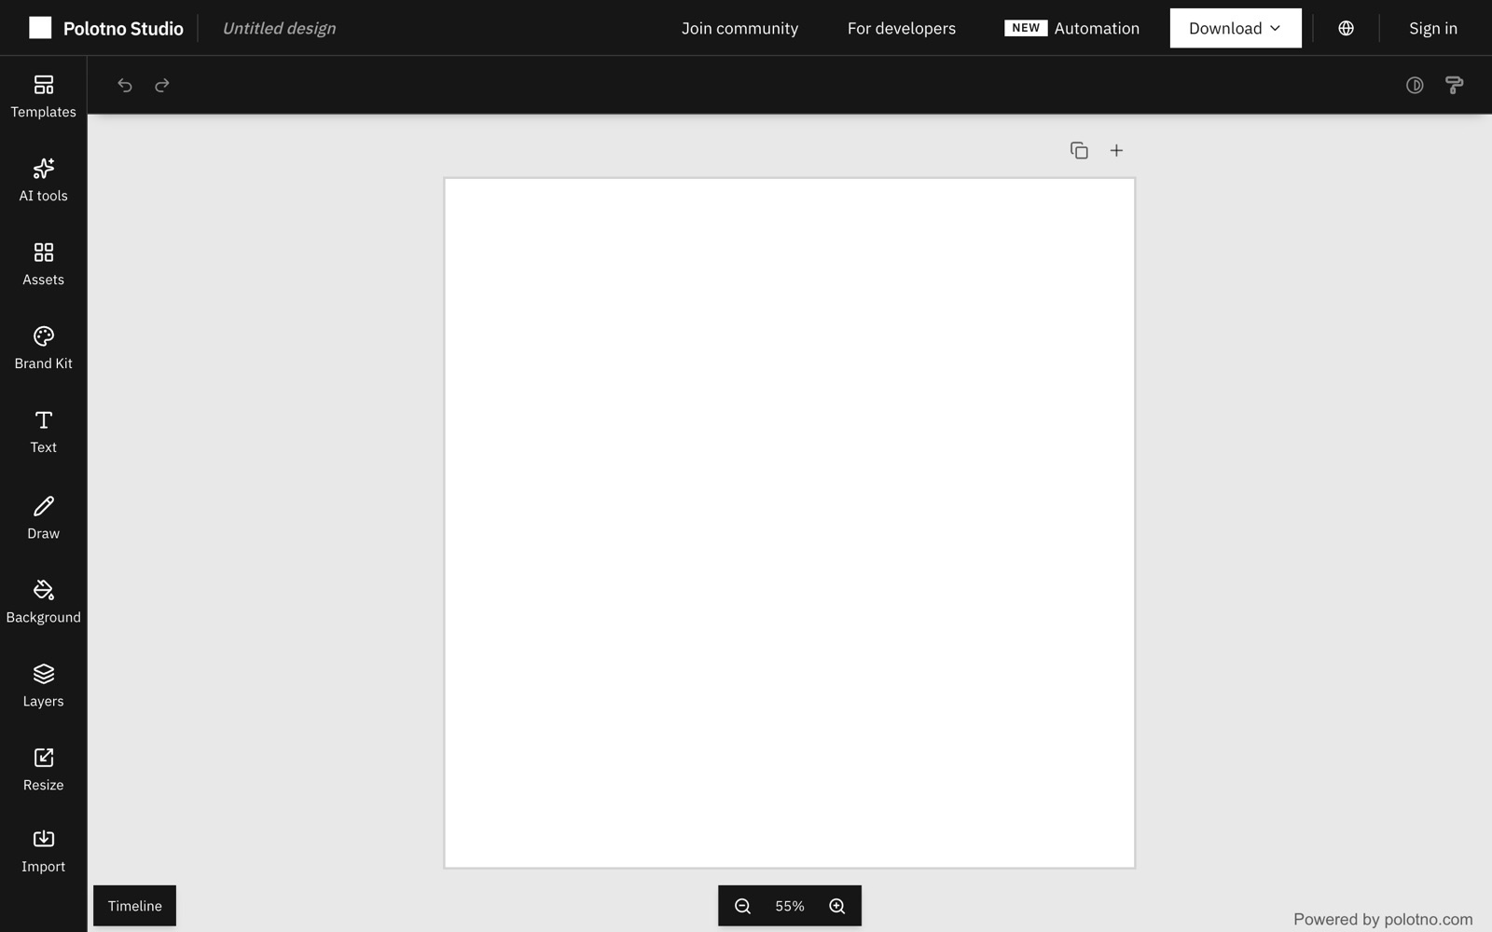
Task: Click the half-circle icon in toolbar
Action: [x=1415, y=86]
